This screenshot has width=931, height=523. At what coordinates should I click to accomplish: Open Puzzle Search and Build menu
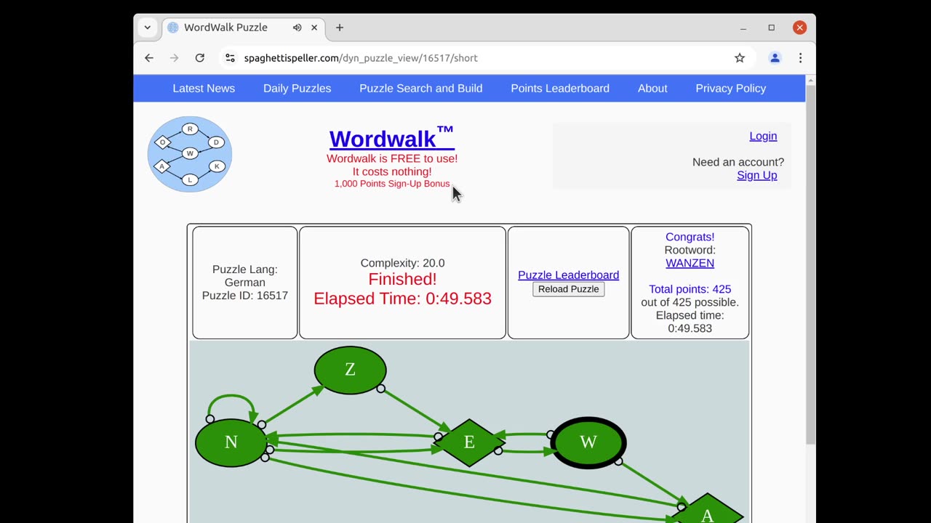tap(420, 89)
